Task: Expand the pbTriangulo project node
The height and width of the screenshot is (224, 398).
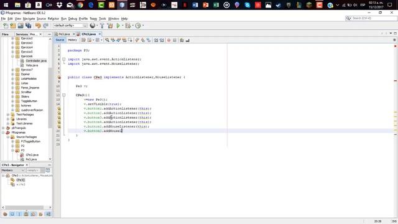Action: point(3,128)
